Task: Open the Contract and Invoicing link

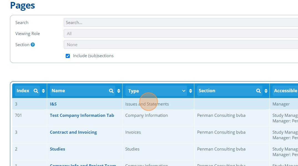Action: (x=73, y=132)
